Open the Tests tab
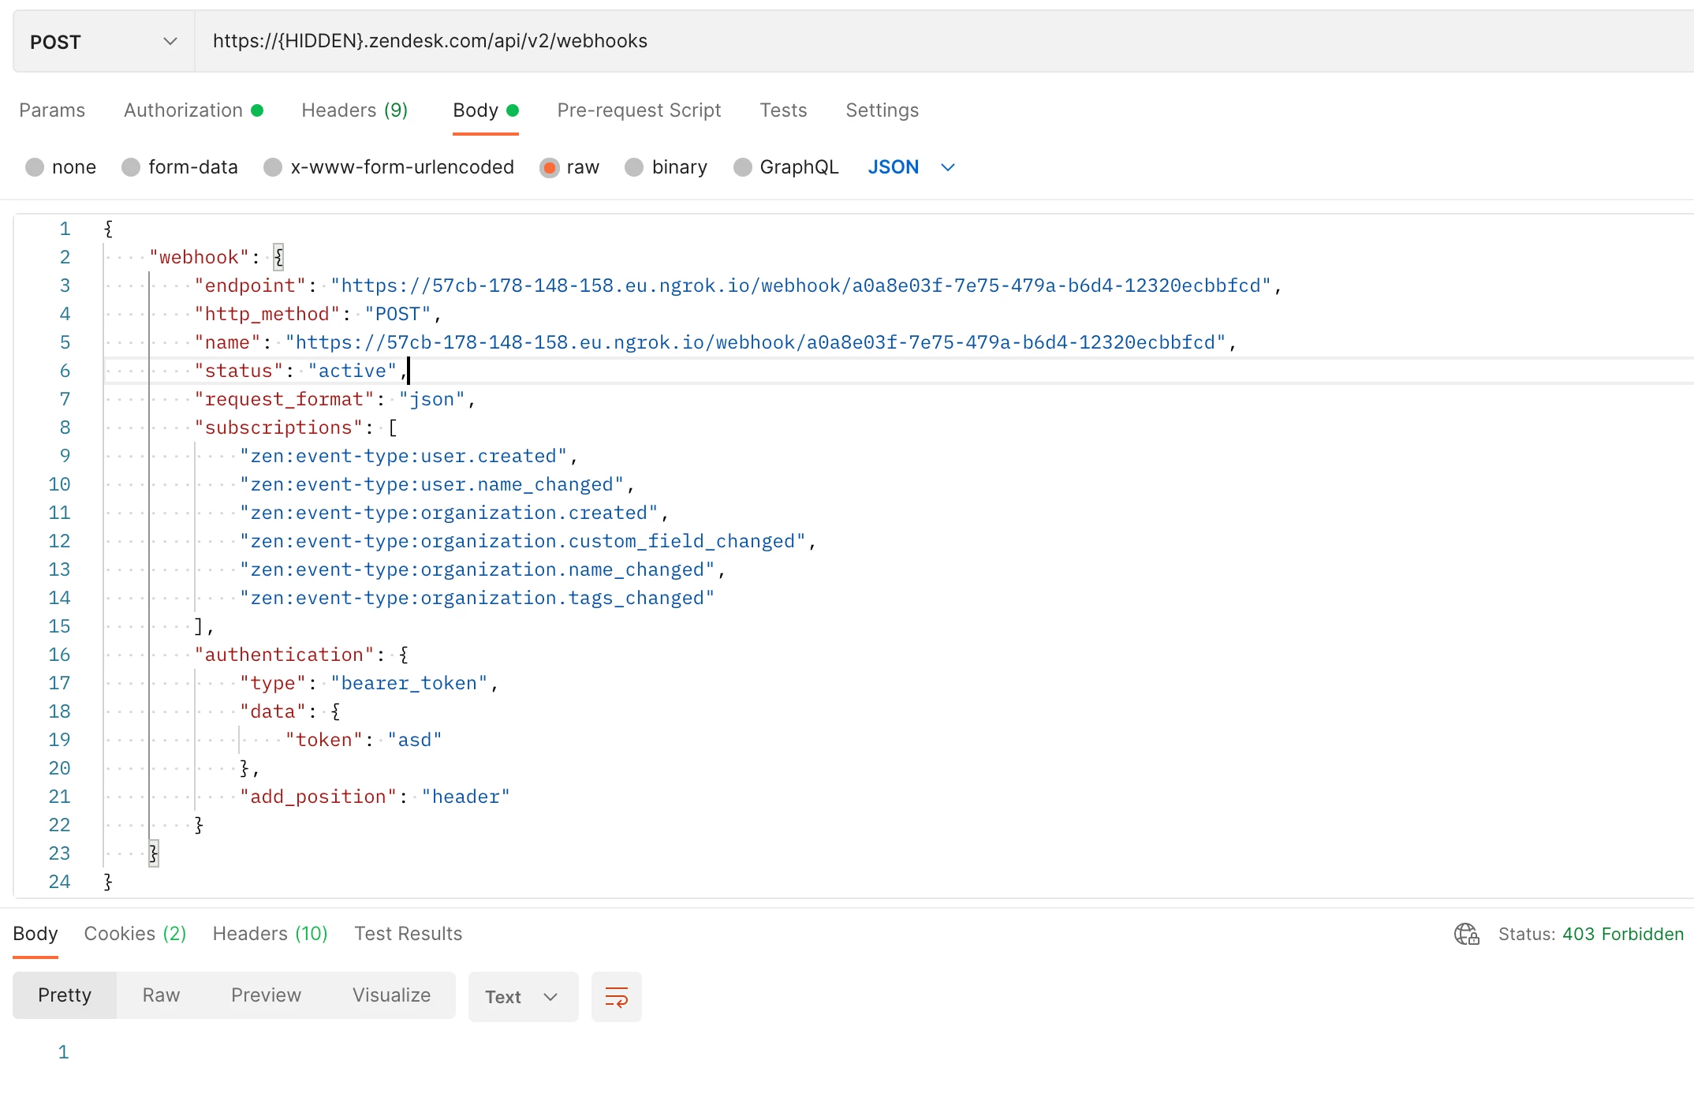Screen dimensions: 1694x1101 [783, 110]
